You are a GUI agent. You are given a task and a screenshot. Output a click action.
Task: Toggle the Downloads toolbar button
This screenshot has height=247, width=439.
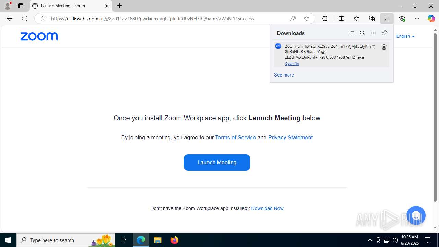tap(387, 19)
